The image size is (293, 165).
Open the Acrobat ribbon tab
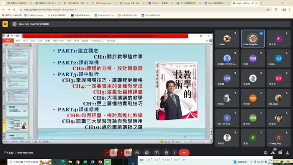coord(111,41)
